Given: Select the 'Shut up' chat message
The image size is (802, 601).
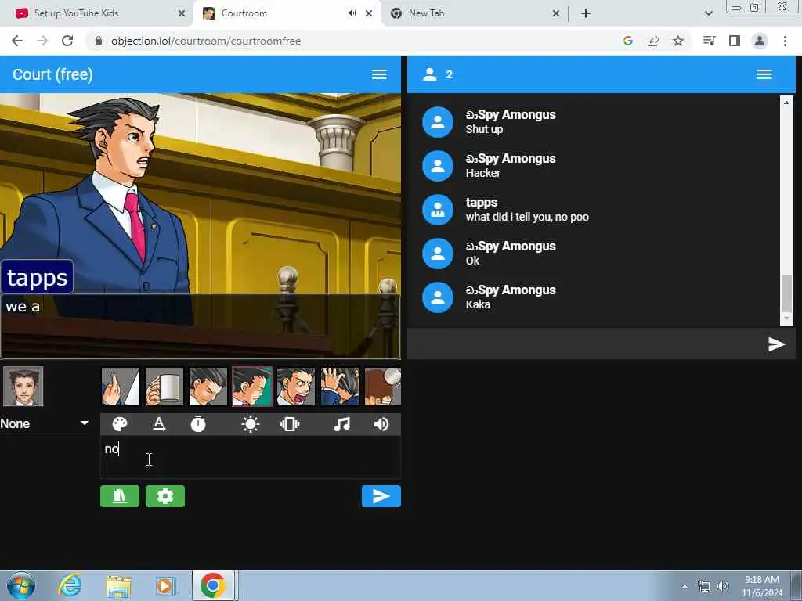Looking at the screenshot, I should 484,129.
